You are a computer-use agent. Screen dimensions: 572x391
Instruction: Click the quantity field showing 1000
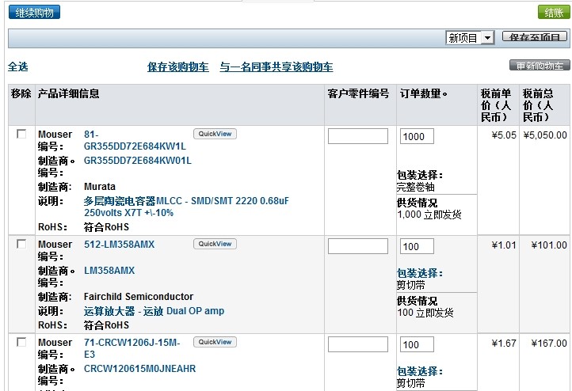coord(417,136)
